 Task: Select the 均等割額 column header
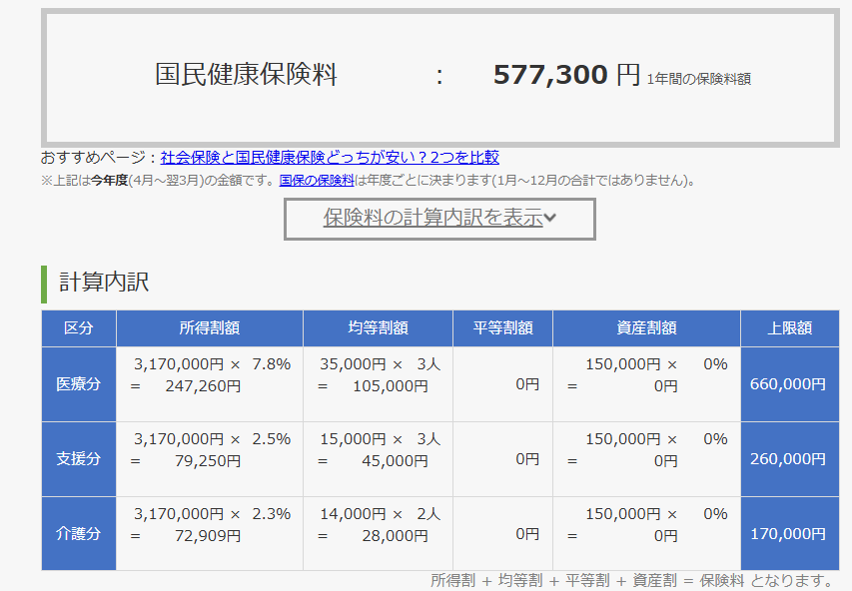378,327
